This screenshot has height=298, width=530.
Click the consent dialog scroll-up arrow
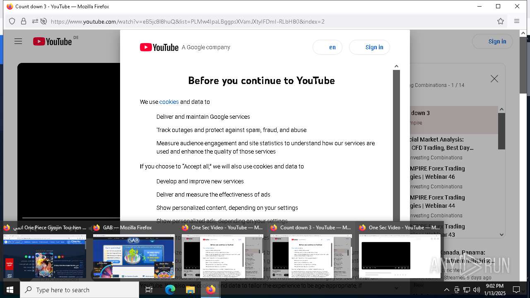pos(396,66)
